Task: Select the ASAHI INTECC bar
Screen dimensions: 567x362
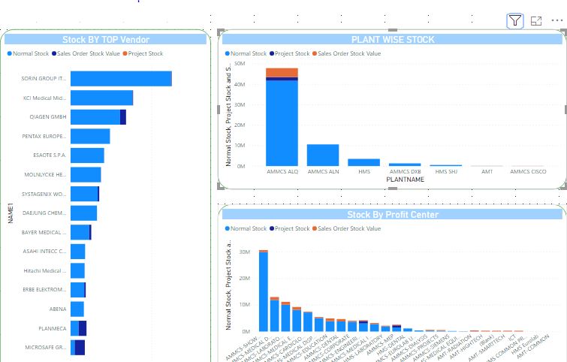Action: click(x=78, y=252)
